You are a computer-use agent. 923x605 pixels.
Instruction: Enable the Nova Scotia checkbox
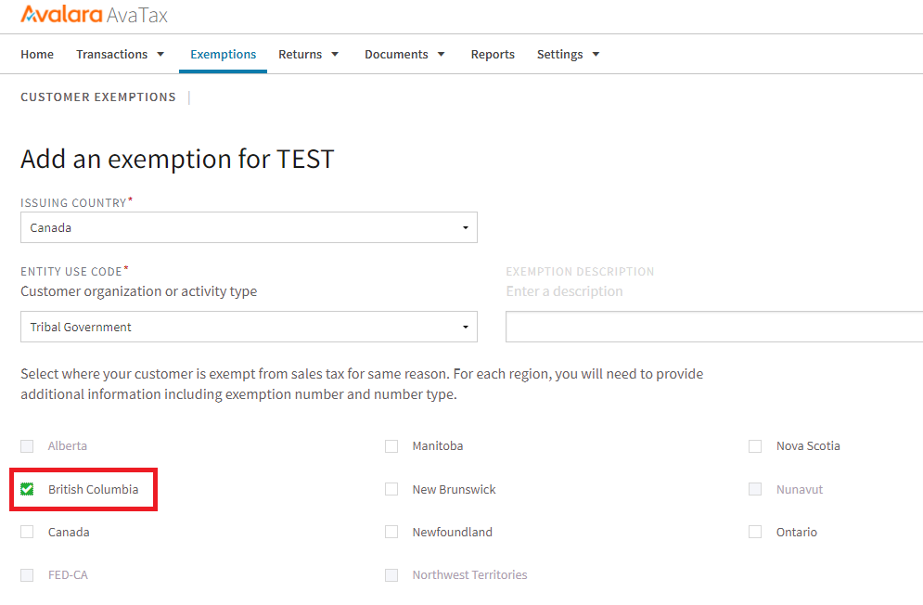(x=755, y=446)
